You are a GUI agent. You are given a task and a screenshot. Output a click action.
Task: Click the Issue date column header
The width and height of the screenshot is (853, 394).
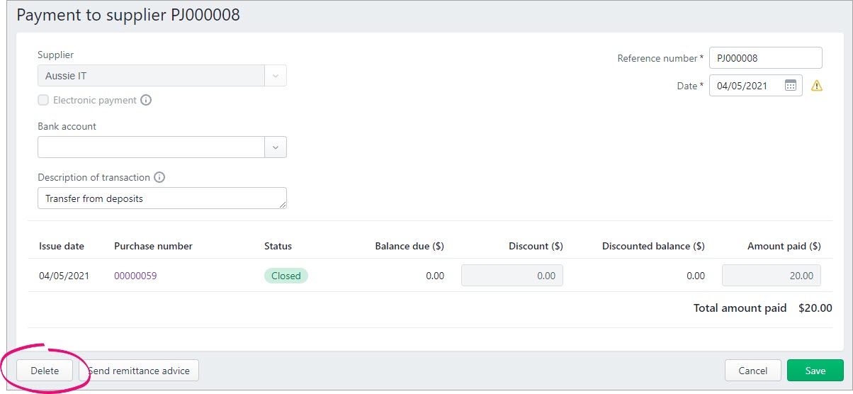point(62,246)
